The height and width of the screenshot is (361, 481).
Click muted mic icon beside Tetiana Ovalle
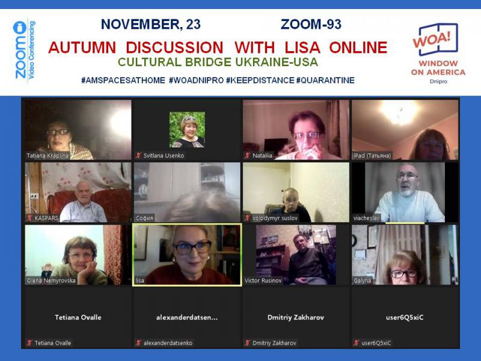(29, 343)
